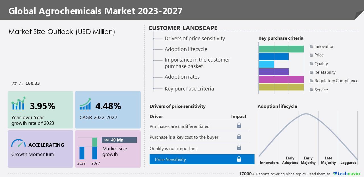This screenshot has width=364, height=177.
Task: Click the USD 49 Mn label
Action: tap(119, 140)
